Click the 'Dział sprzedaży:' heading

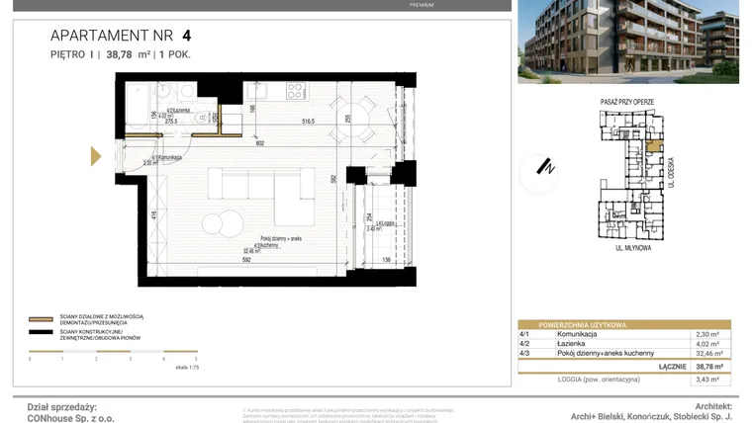click(62, 407)
